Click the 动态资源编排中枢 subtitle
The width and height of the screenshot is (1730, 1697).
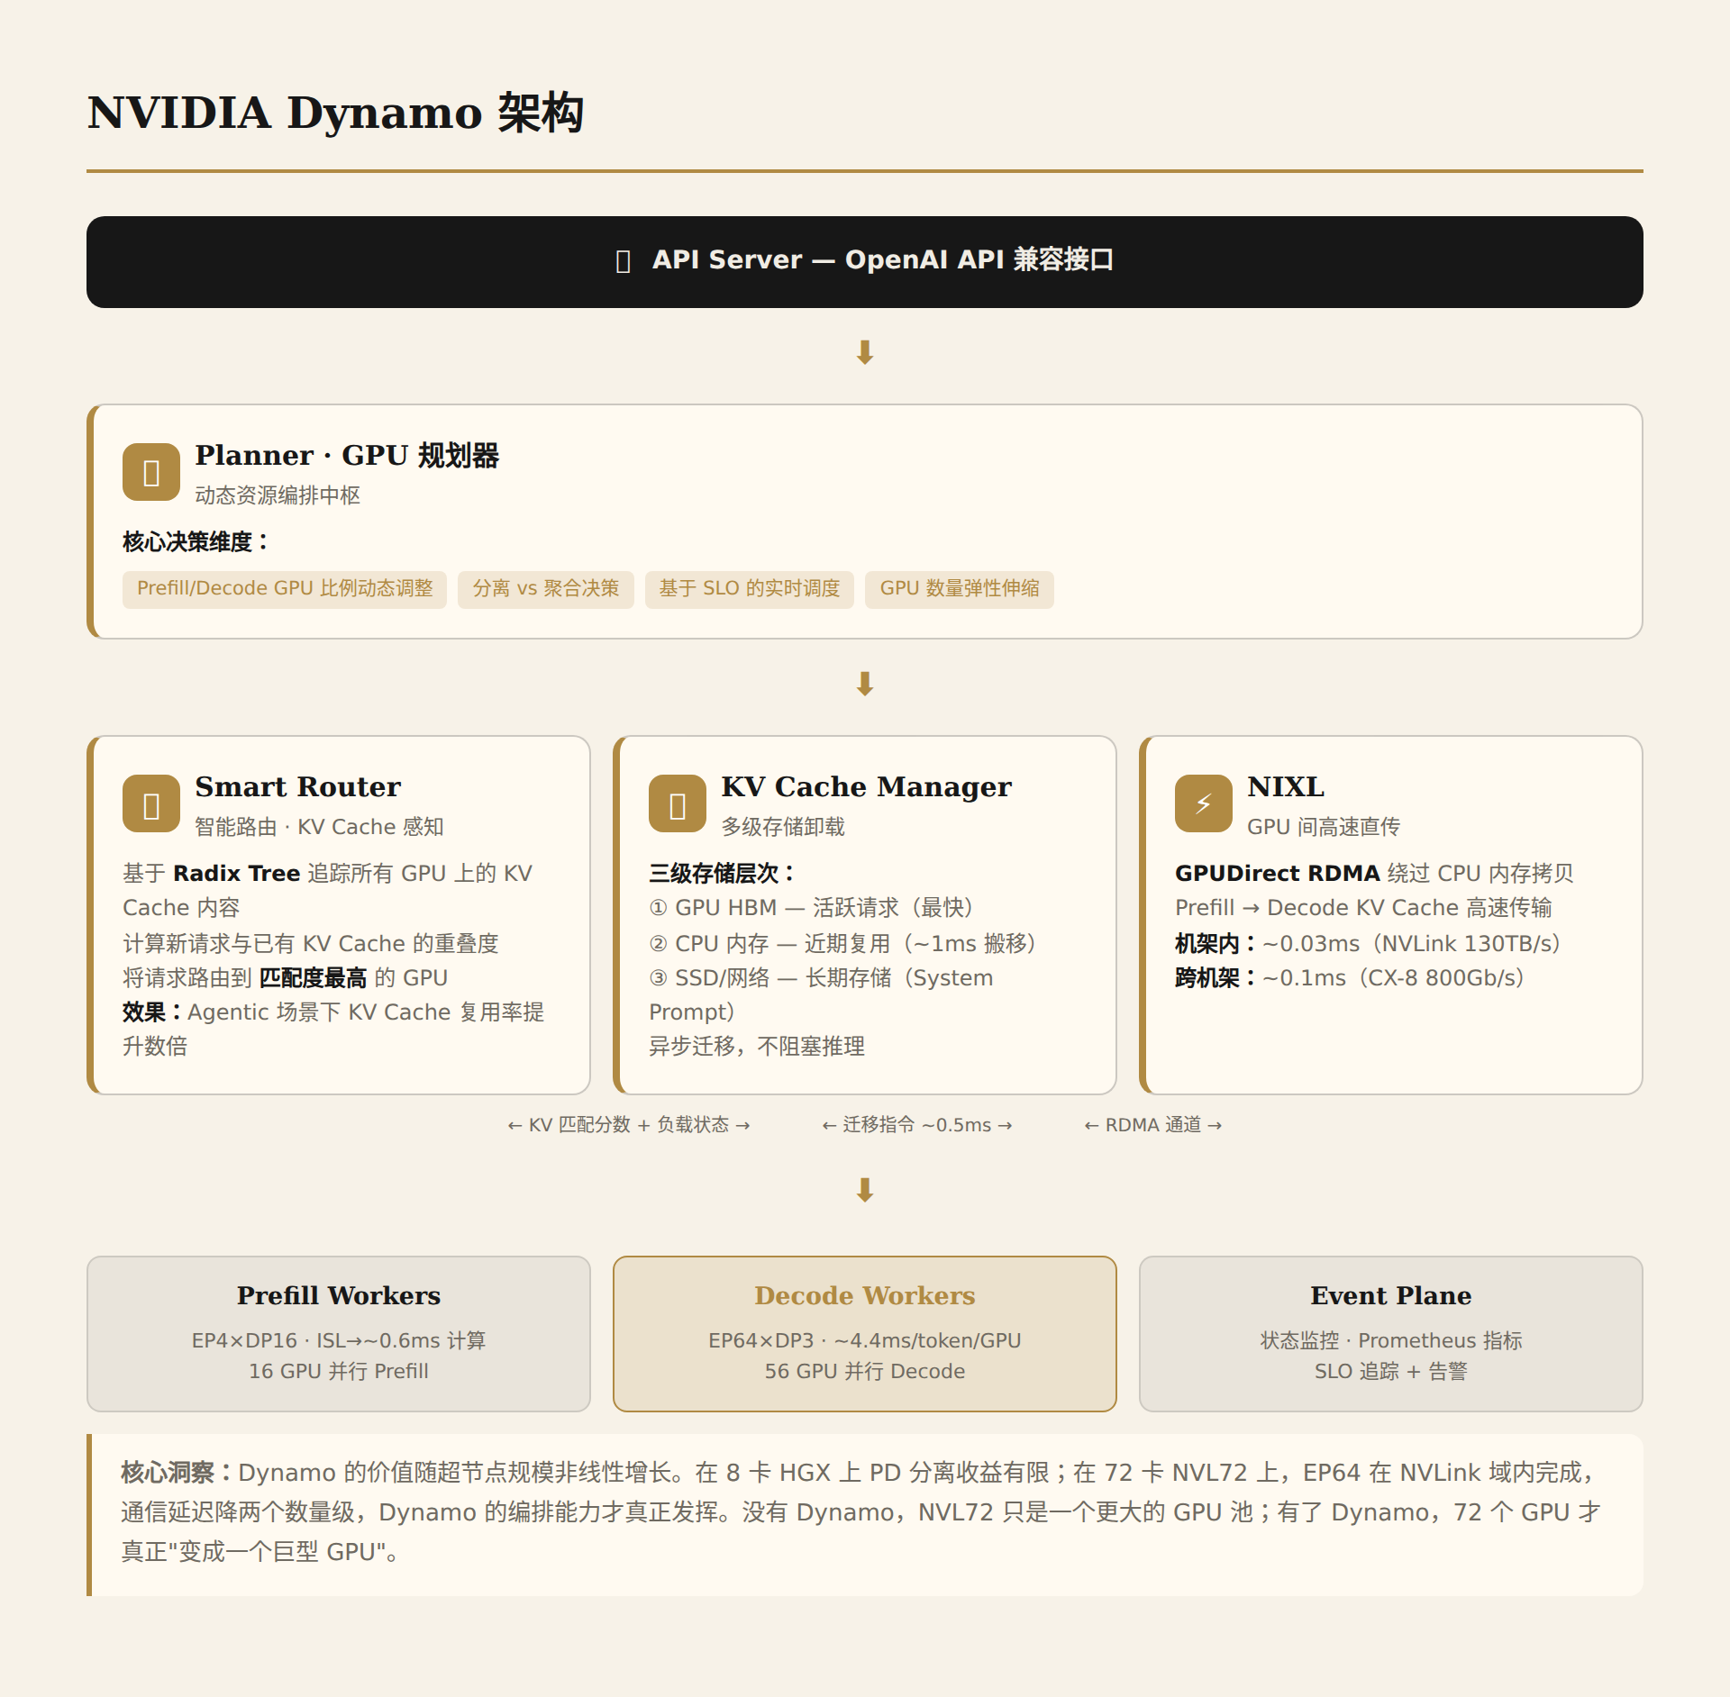coord(278,495)
